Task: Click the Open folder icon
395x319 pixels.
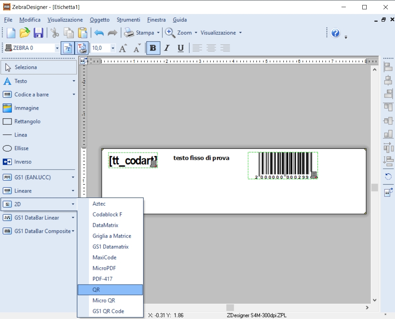Action: point(25,33)
